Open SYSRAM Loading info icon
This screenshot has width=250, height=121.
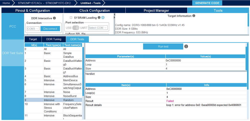(x=99, y=17)
